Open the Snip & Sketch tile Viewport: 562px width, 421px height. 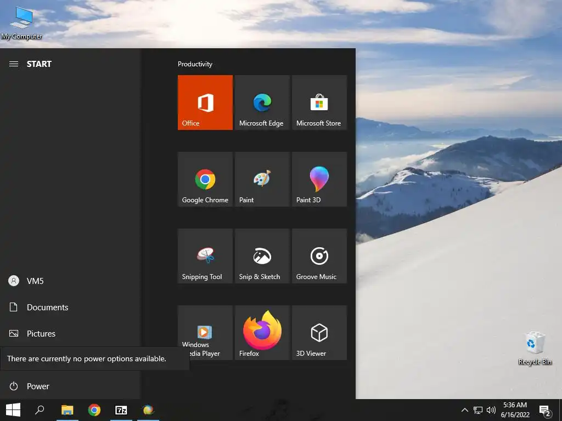(262, 256)
